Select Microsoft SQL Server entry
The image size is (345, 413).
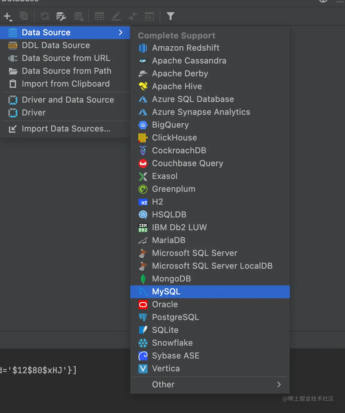(x=210, y=253)
